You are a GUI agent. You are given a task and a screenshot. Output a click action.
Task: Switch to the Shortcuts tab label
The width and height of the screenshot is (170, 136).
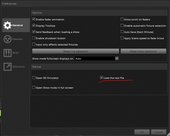click(19, 67)
